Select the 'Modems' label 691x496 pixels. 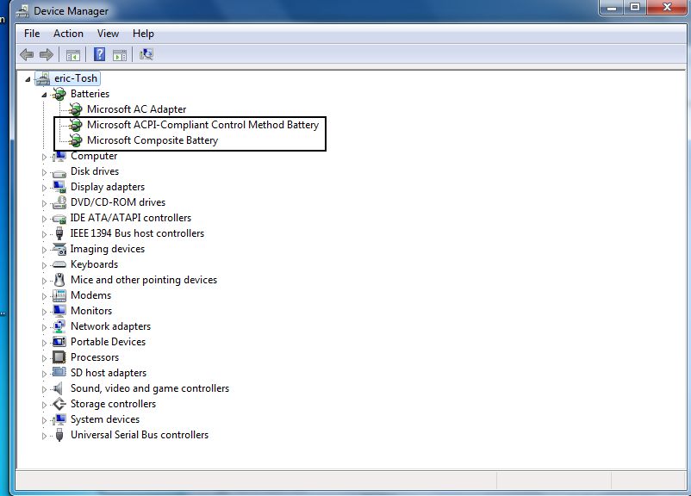coord(90,295)
